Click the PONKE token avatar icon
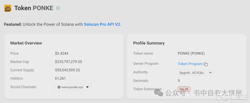 tap(8, 8)
